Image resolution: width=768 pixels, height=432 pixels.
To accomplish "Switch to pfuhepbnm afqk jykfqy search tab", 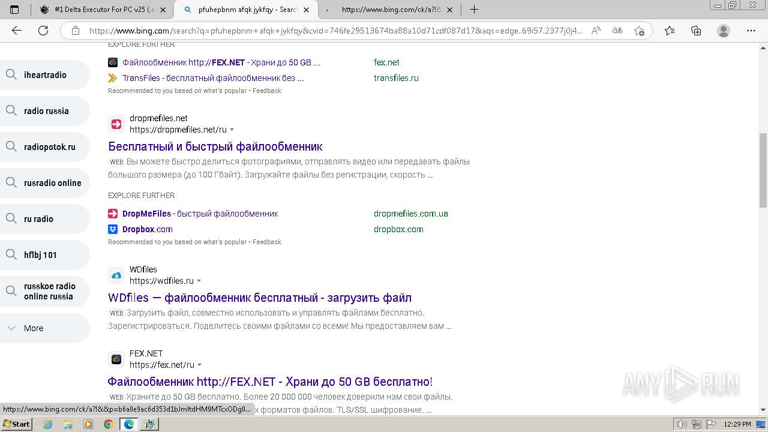I will click(x=246, y=10).
